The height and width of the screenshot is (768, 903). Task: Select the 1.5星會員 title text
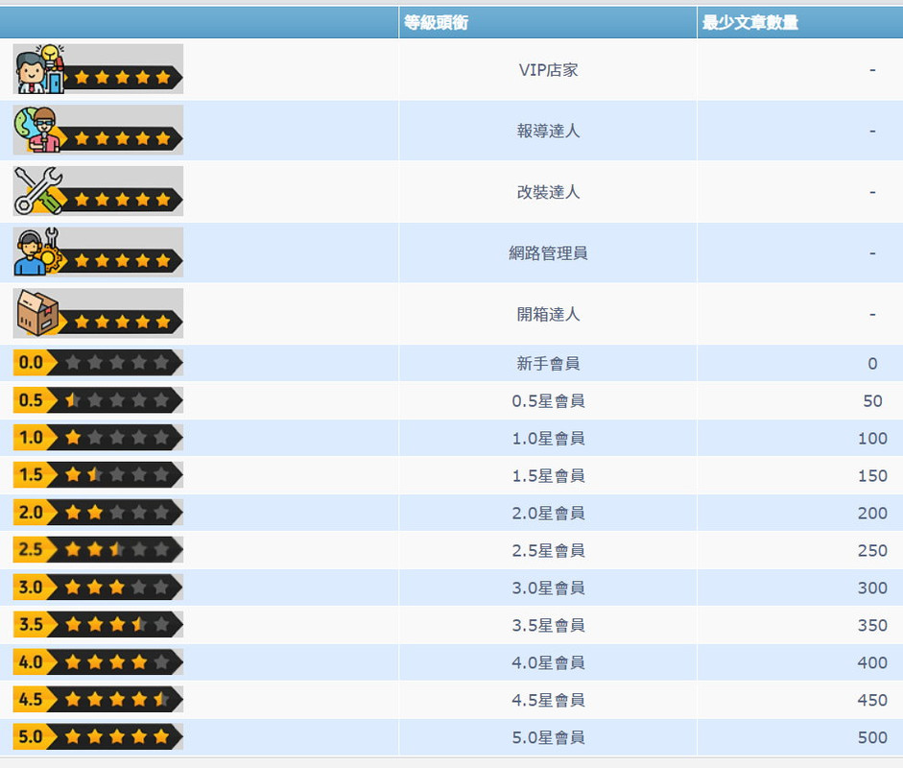[548, 476]
